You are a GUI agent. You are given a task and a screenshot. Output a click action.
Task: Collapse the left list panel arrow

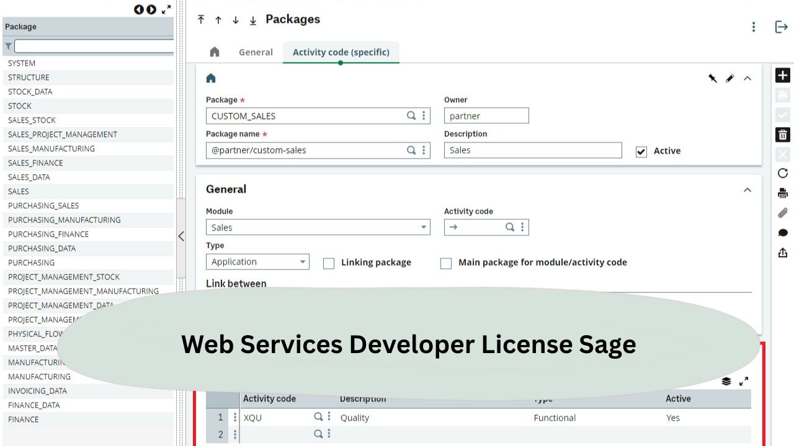pos(181,236)
